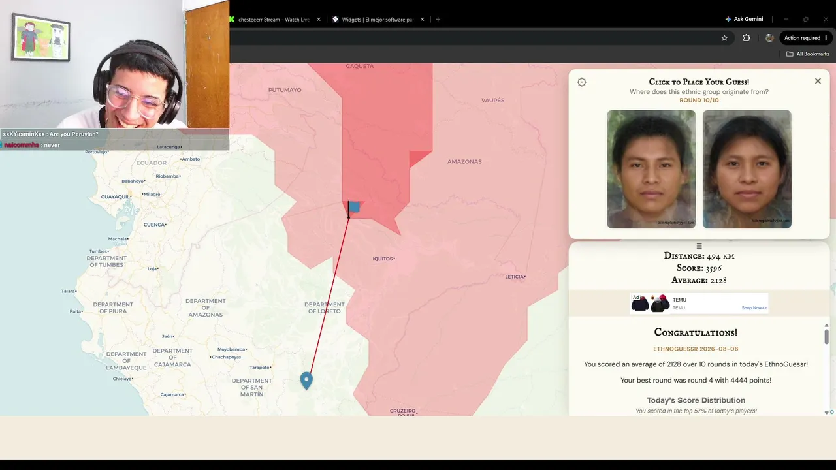This screenshot has height=470, width=836.
Task: Close the Widgets tab
Action: click(x=423, y=20)
